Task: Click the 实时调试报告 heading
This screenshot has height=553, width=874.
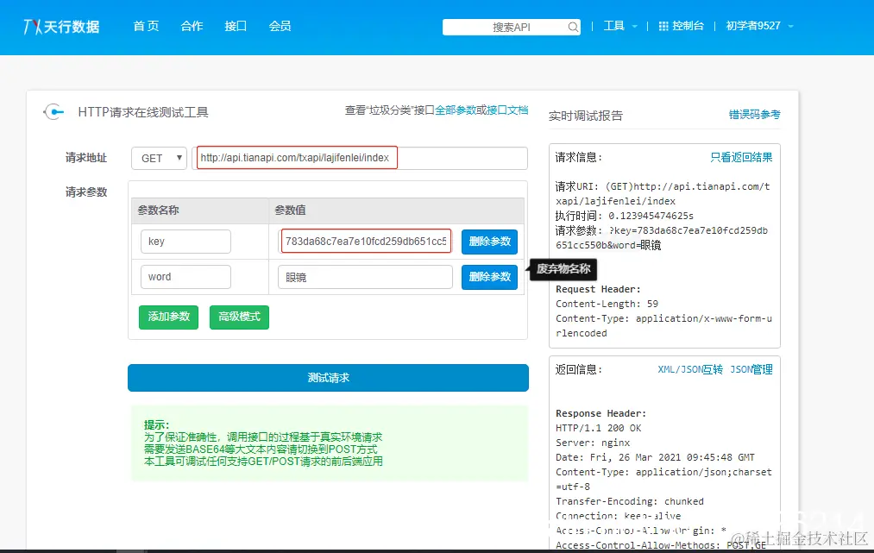Action: [586, 116]
